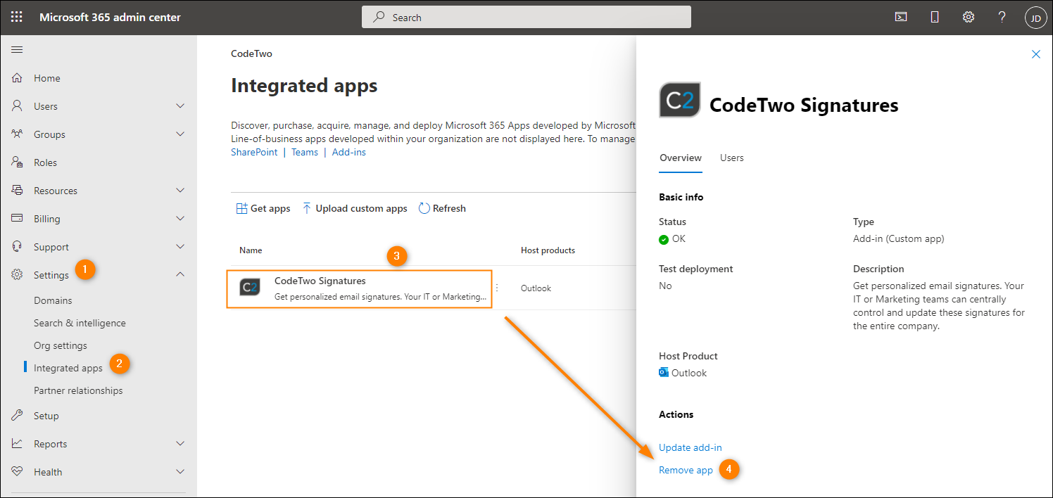This screenshot has width=1053, height=498.
Task: Click the Users person icon
Action: (x=18, y=106)
